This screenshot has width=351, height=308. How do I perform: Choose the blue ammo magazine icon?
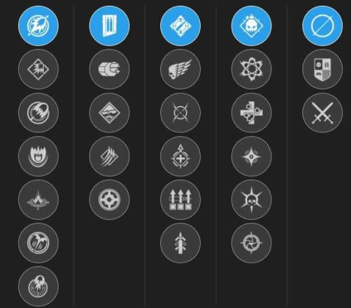109,26
